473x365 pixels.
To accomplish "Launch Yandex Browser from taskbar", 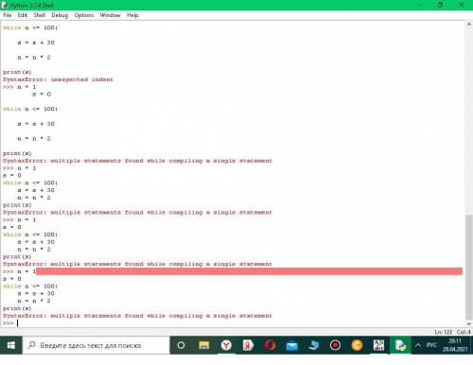I will (226, 345).
